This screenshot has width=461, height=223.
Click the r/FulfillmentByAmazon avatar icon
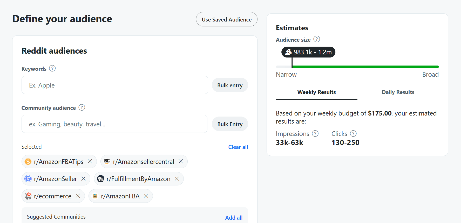(x=100, y=179)
